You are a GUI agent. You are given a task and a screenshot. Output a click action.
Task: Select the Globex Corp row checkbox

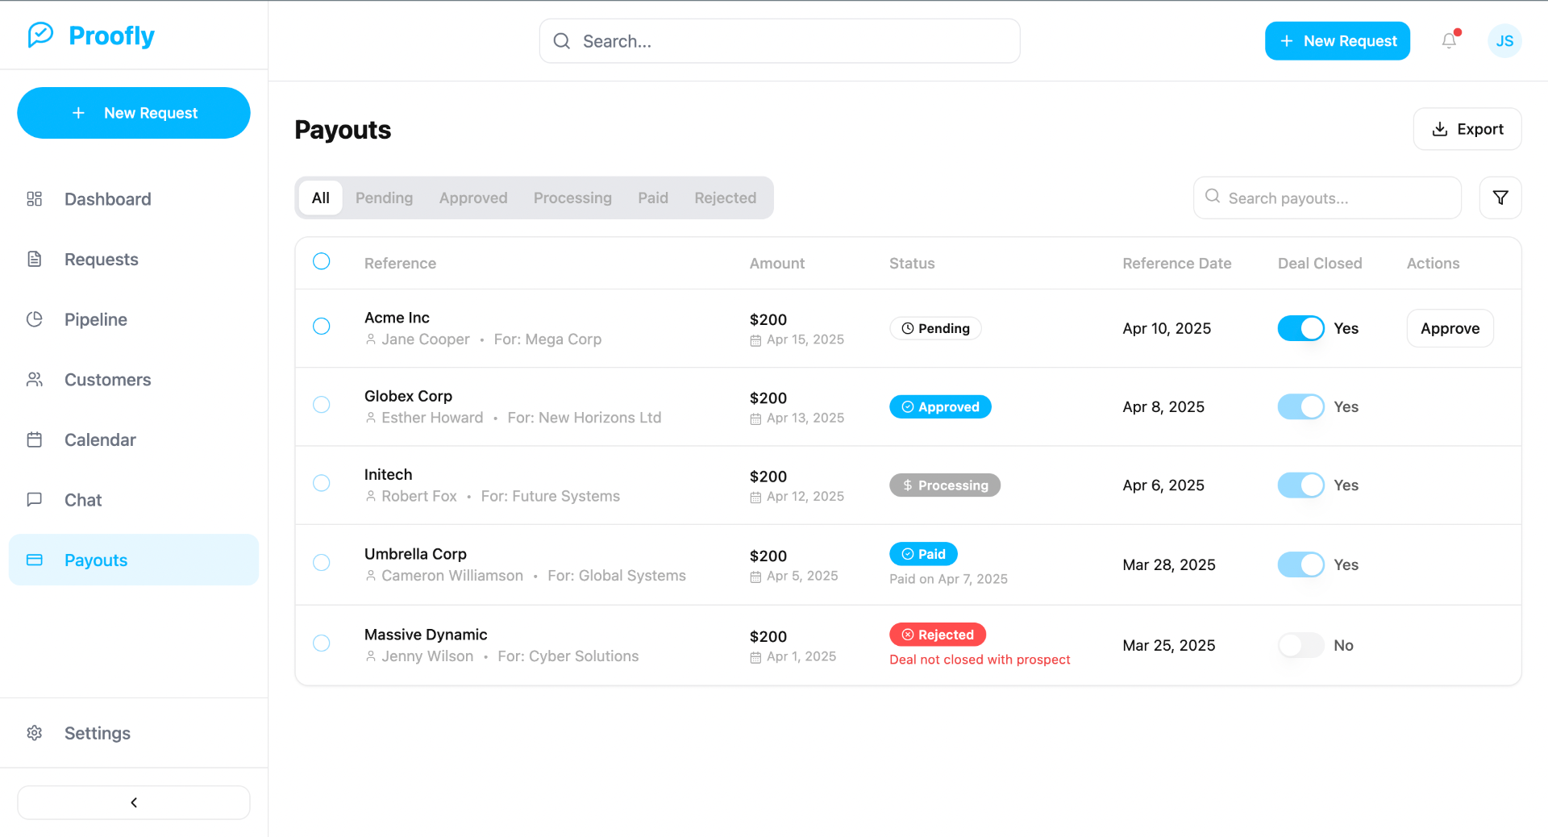click(x=322, y=405)
